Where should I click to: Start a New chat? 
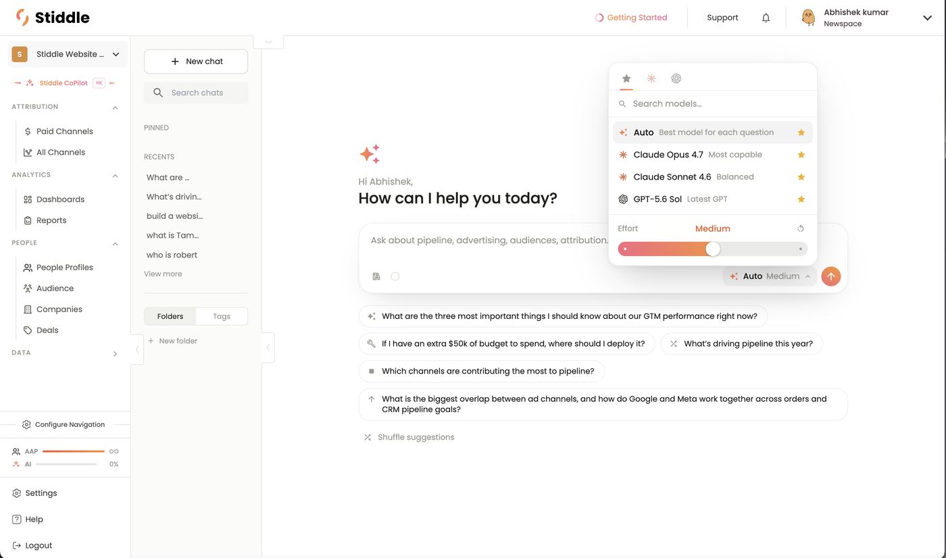pos(196,61)
